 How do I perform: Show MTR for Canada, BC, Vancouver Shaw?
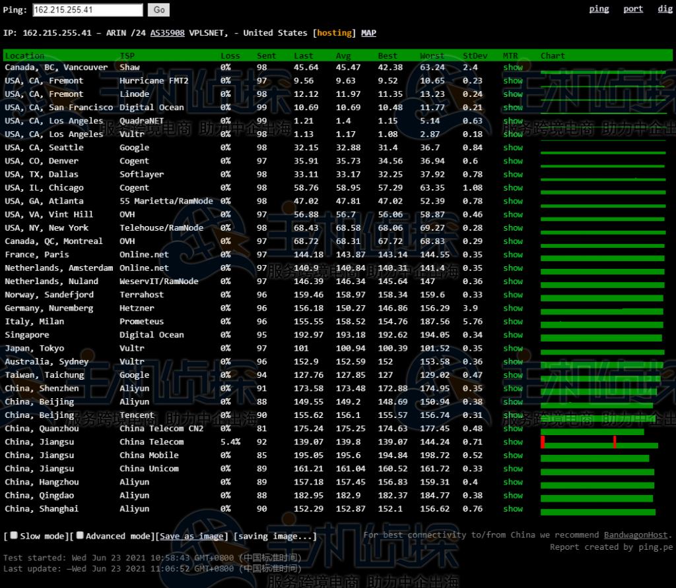click(x=512, y=67)
